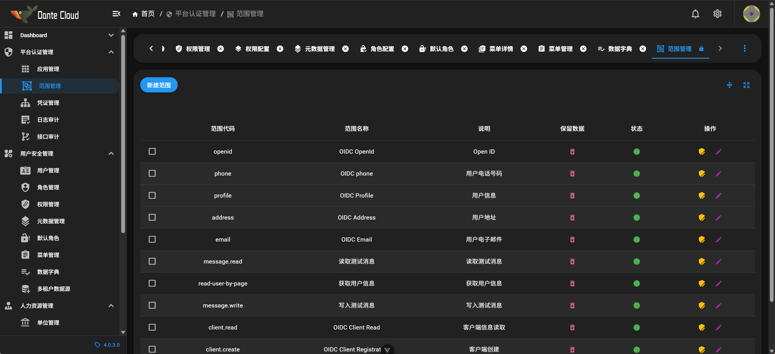
Task: Open the settings gear icon
Action: click(717, 14)
